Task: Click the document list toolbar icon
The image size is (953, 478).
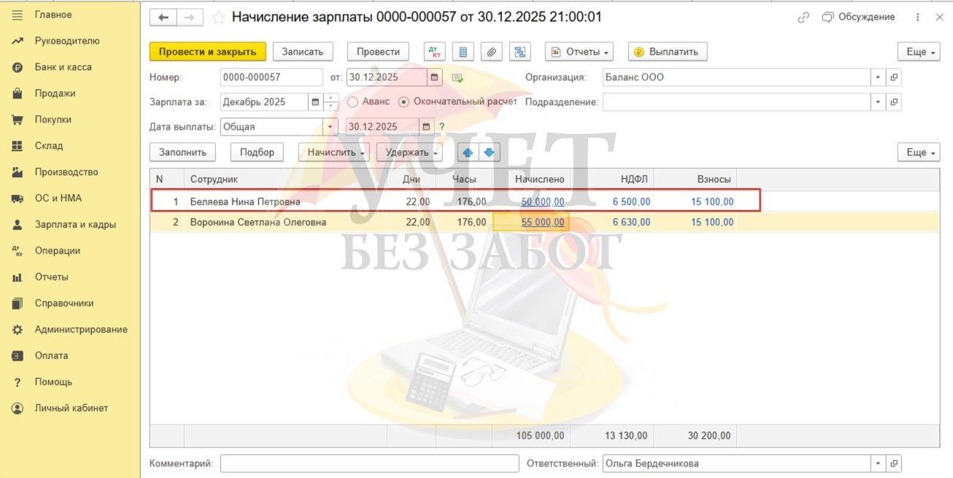Action: 463,52
